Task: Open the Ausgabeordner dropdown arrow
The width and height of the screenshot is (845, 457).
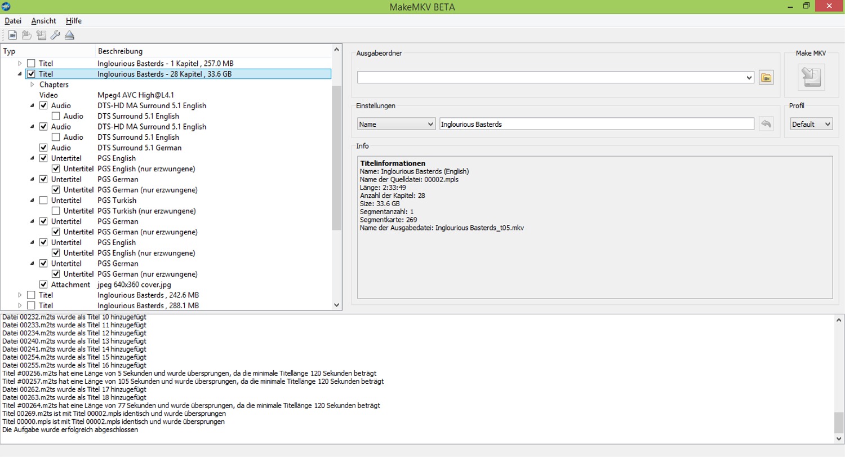Action: (749, 77)
